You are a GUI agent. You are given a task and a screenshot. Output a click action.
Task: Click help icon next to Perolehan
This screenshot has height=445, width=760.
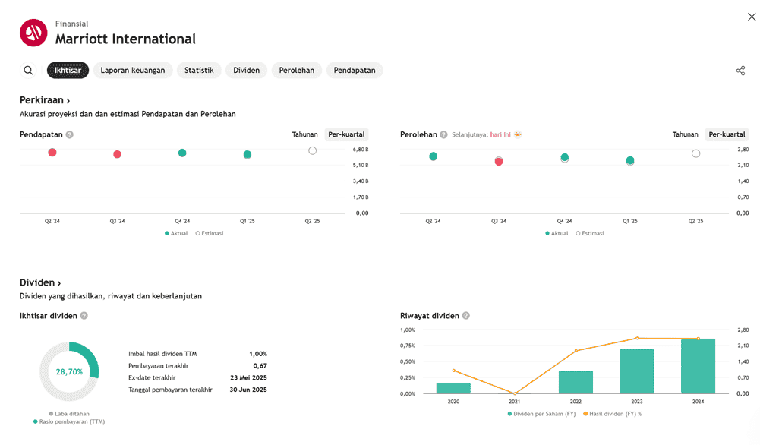443,134
